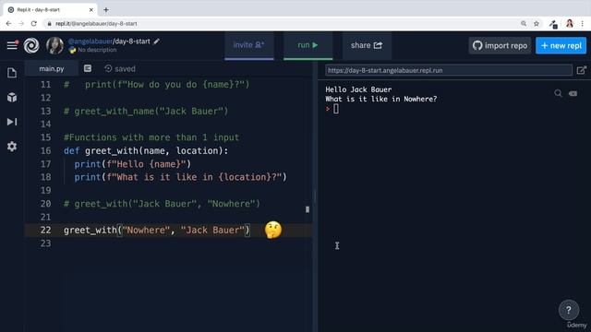Open the Files panel icon in sidebar
Viewport: 591px width, 332px height.
[x=12, y=73]
